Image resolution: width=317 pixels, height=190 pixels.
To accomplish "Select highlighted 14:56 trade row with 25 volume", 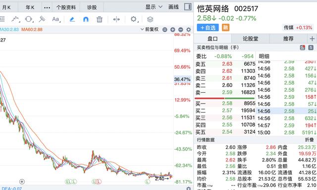I will pos(286,111).
